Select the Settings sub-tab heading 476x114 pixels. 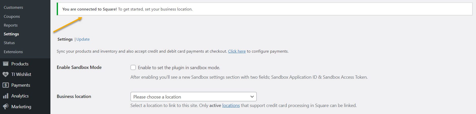(65, 39)
